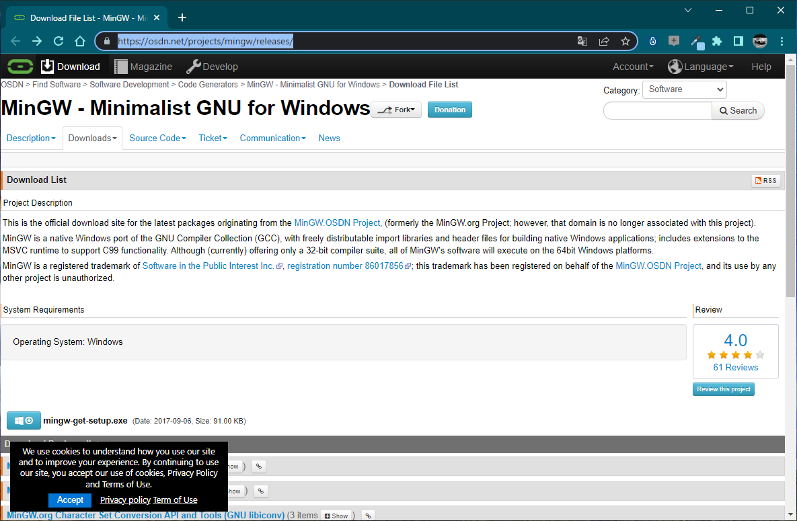Follow the first MinGW.OSDN Project link
797x521 pixels.
click(x=337, y=223)
